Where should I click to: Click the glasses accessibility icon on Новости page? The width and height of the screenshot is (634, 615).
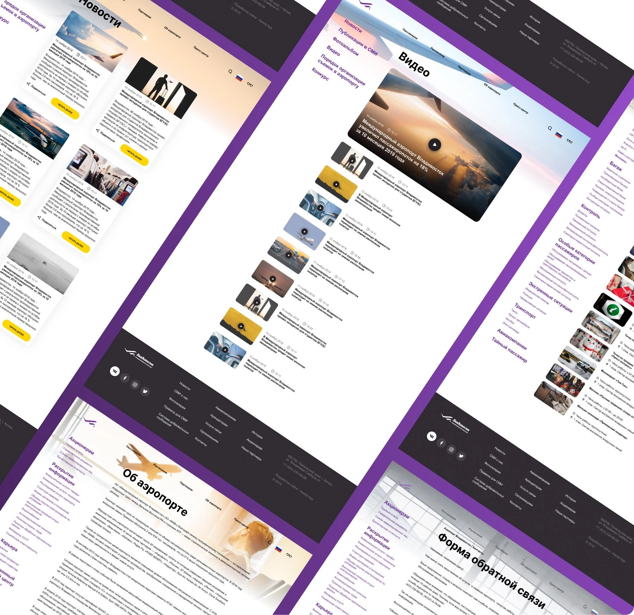pyautogui.click(x=250, y=84)
